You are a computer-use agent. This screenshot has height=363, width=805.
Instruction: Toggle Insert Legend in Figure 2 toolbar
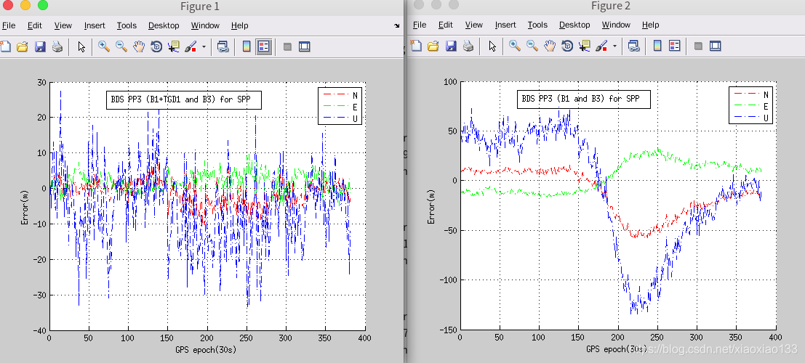(x=675, y=46)
